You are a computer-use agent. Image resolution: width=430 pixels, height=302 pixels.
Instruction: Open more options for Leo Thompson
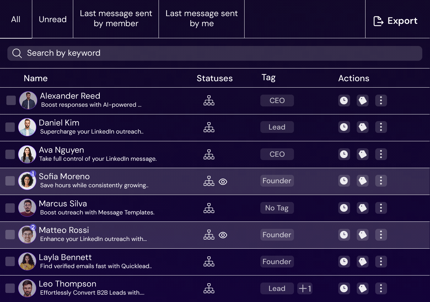click(x=381, y=288)
